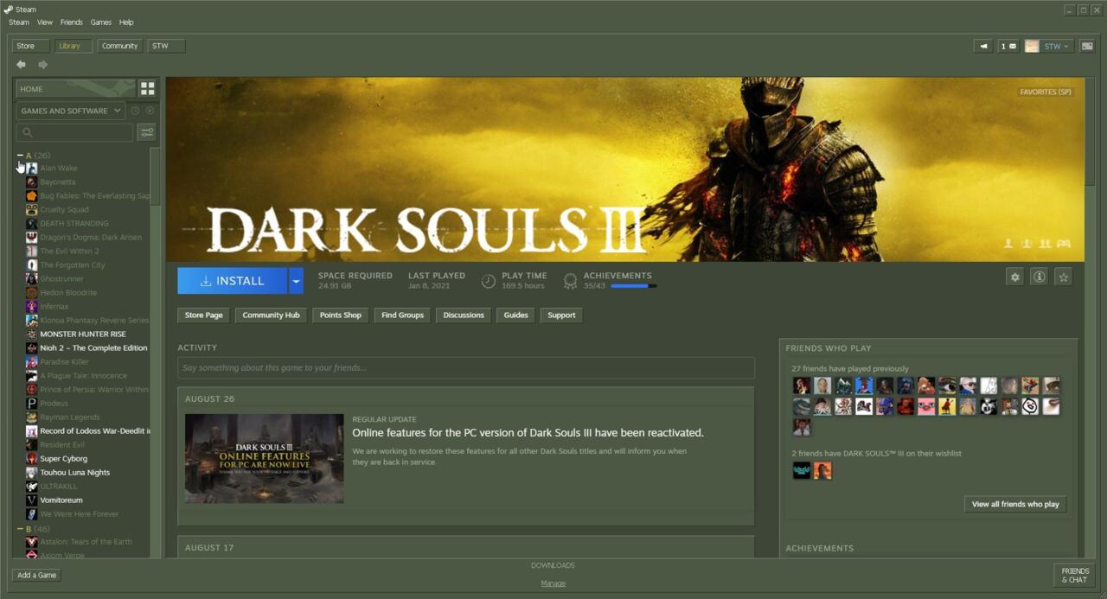Viewport: 1107px width, 599px height.
Task: Open the Install options dropdown arrow
Action: pos(296,281)
